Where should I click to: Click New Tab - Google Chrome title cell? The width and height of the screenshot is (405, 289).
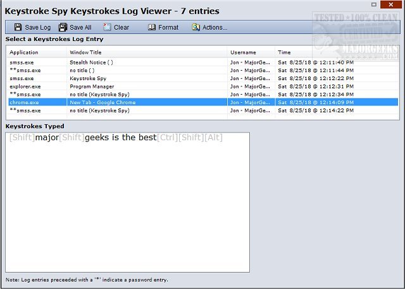pos(103,102)
